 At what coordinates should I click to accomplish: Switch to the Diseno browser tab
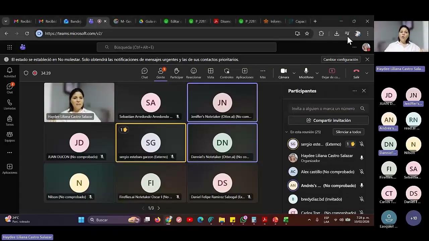223,21
